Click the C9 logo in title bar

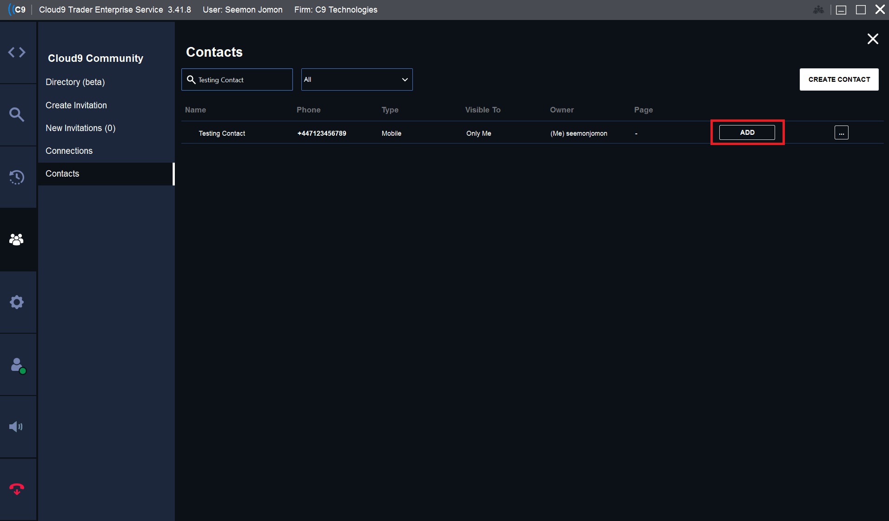(17, 9)
